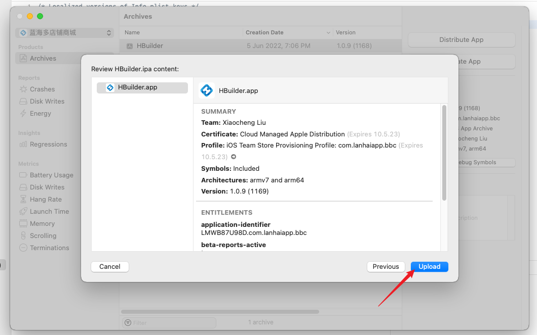Click the Previous button
Viewport: 537px width, 335px height.
click(386, 267)
